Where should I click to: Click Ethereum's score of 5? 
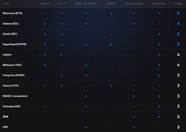178,13
